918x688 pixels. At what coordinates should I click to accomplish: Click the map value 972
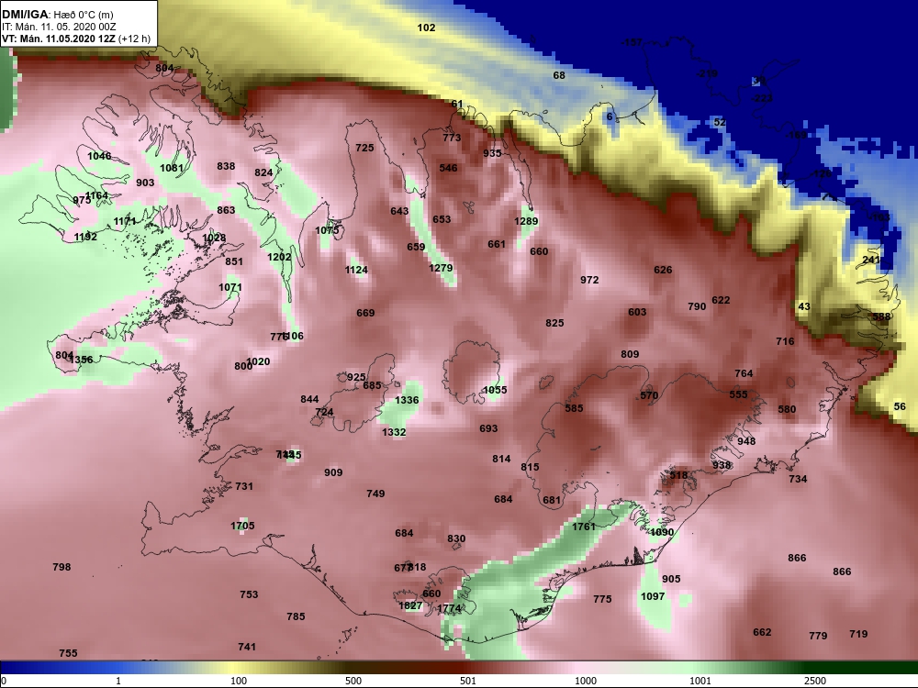click(x=589, y=280)
